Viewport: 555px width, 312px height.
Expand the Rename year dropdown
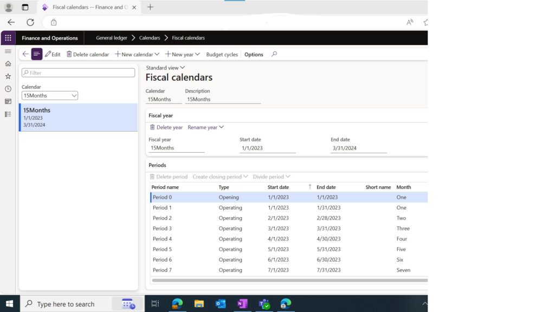[x=205, y=127]
